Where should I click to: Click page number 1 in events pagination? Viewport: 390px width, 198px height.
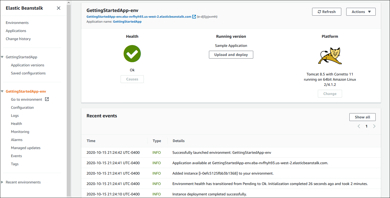pyautogui.click(x=367, y=126)
